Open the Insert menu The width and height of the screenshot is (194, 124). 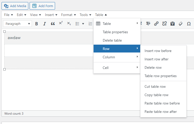(x=51, y=15)
